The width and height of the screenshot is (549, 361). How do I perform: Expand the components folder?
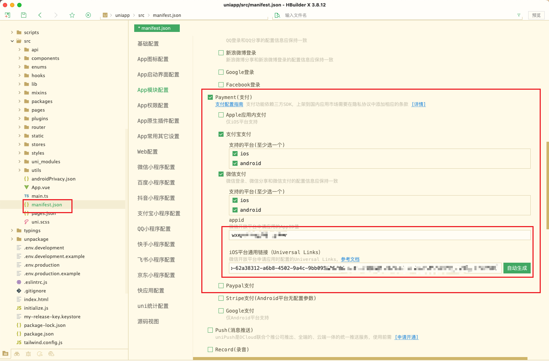(19, 58)
